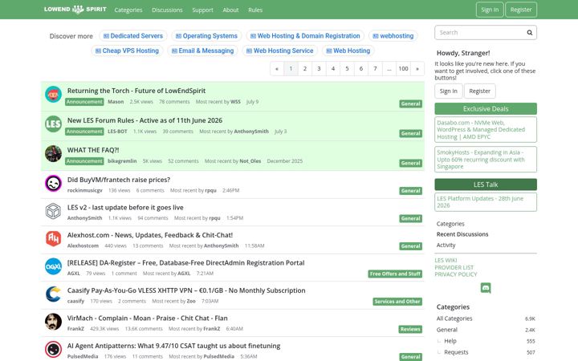
Task: Click Sign In under Howdy, Stranger
Action: click(448, 91)
